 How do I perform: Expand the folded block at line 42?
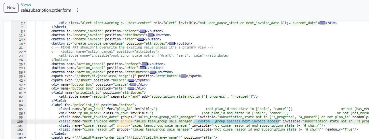point(25,80)
